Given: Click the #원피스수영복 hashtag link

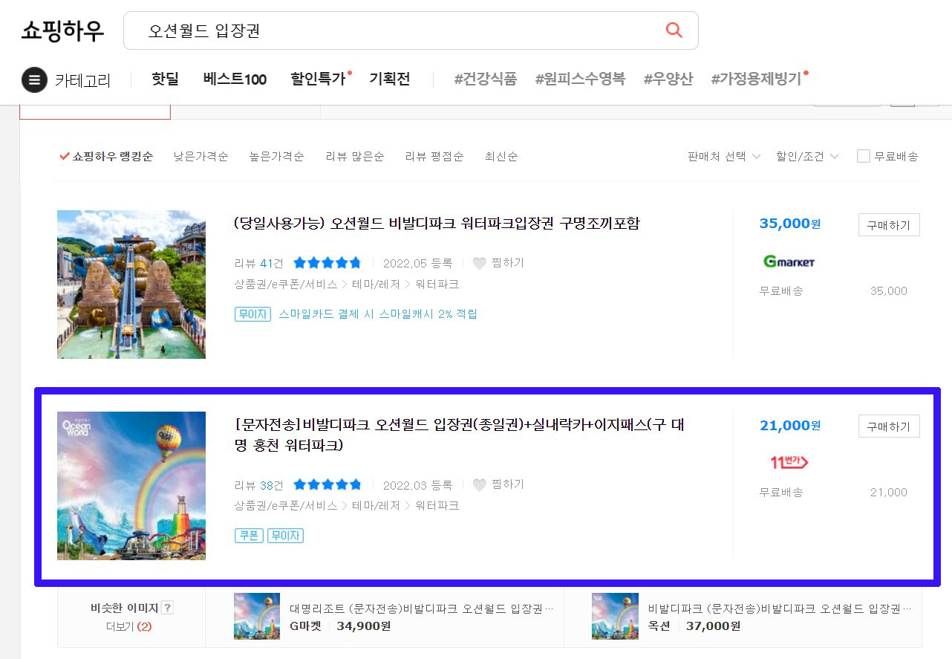Looking at the screenshot, I should click(580, 79).
